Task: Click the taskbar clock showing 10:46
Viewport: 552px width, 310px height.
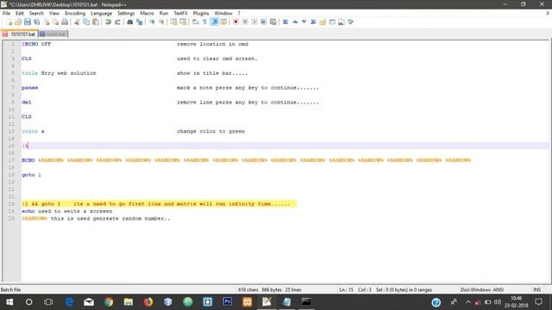Action: 516,302
